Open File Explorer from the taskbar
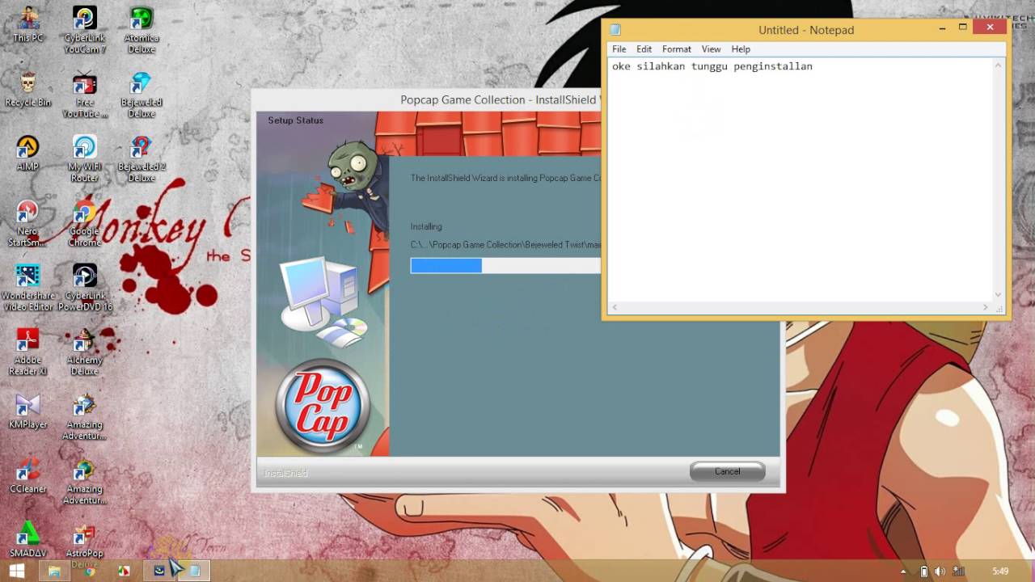 click(x=54, y=571)
